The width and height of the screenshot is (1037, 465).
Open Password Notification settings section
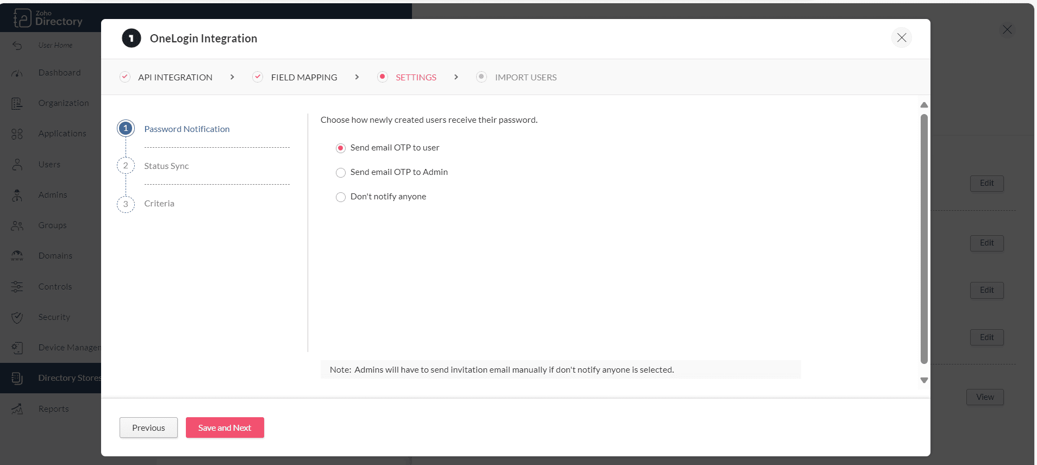(187, 129)
